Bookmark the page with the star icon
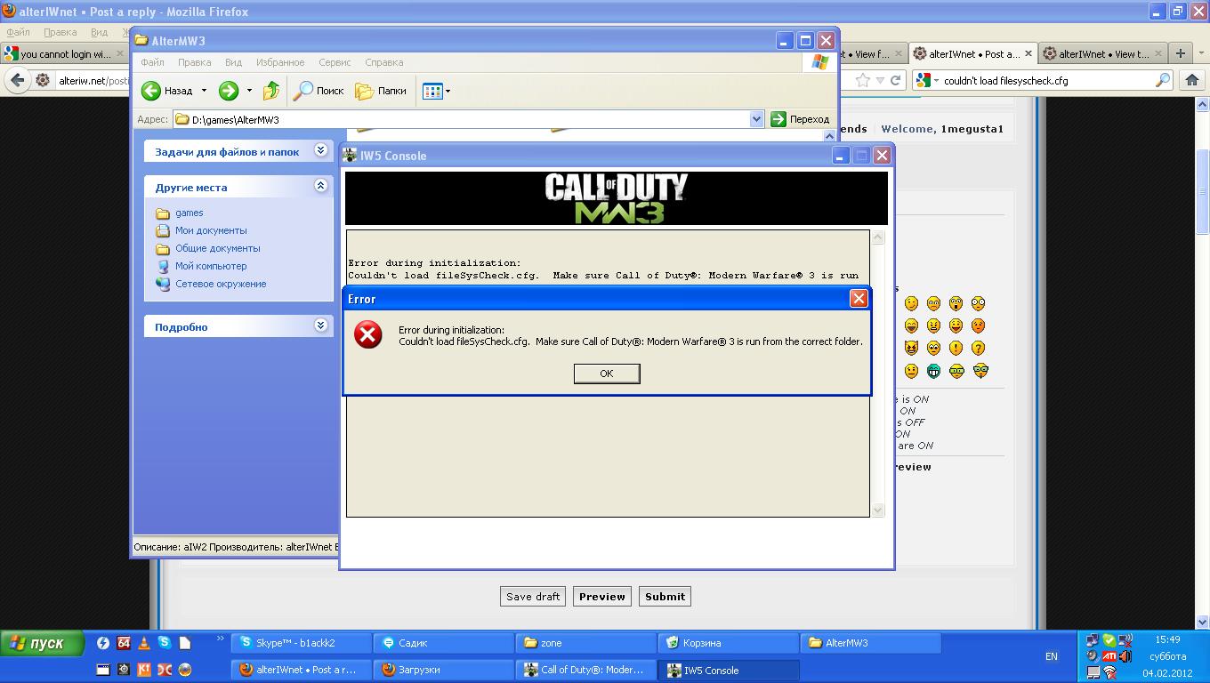 (862, 80)
